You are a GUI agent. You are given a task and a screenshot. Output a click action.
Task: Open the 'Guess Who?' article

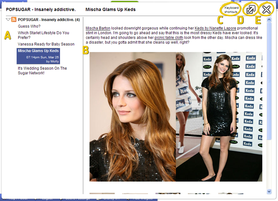29,26
